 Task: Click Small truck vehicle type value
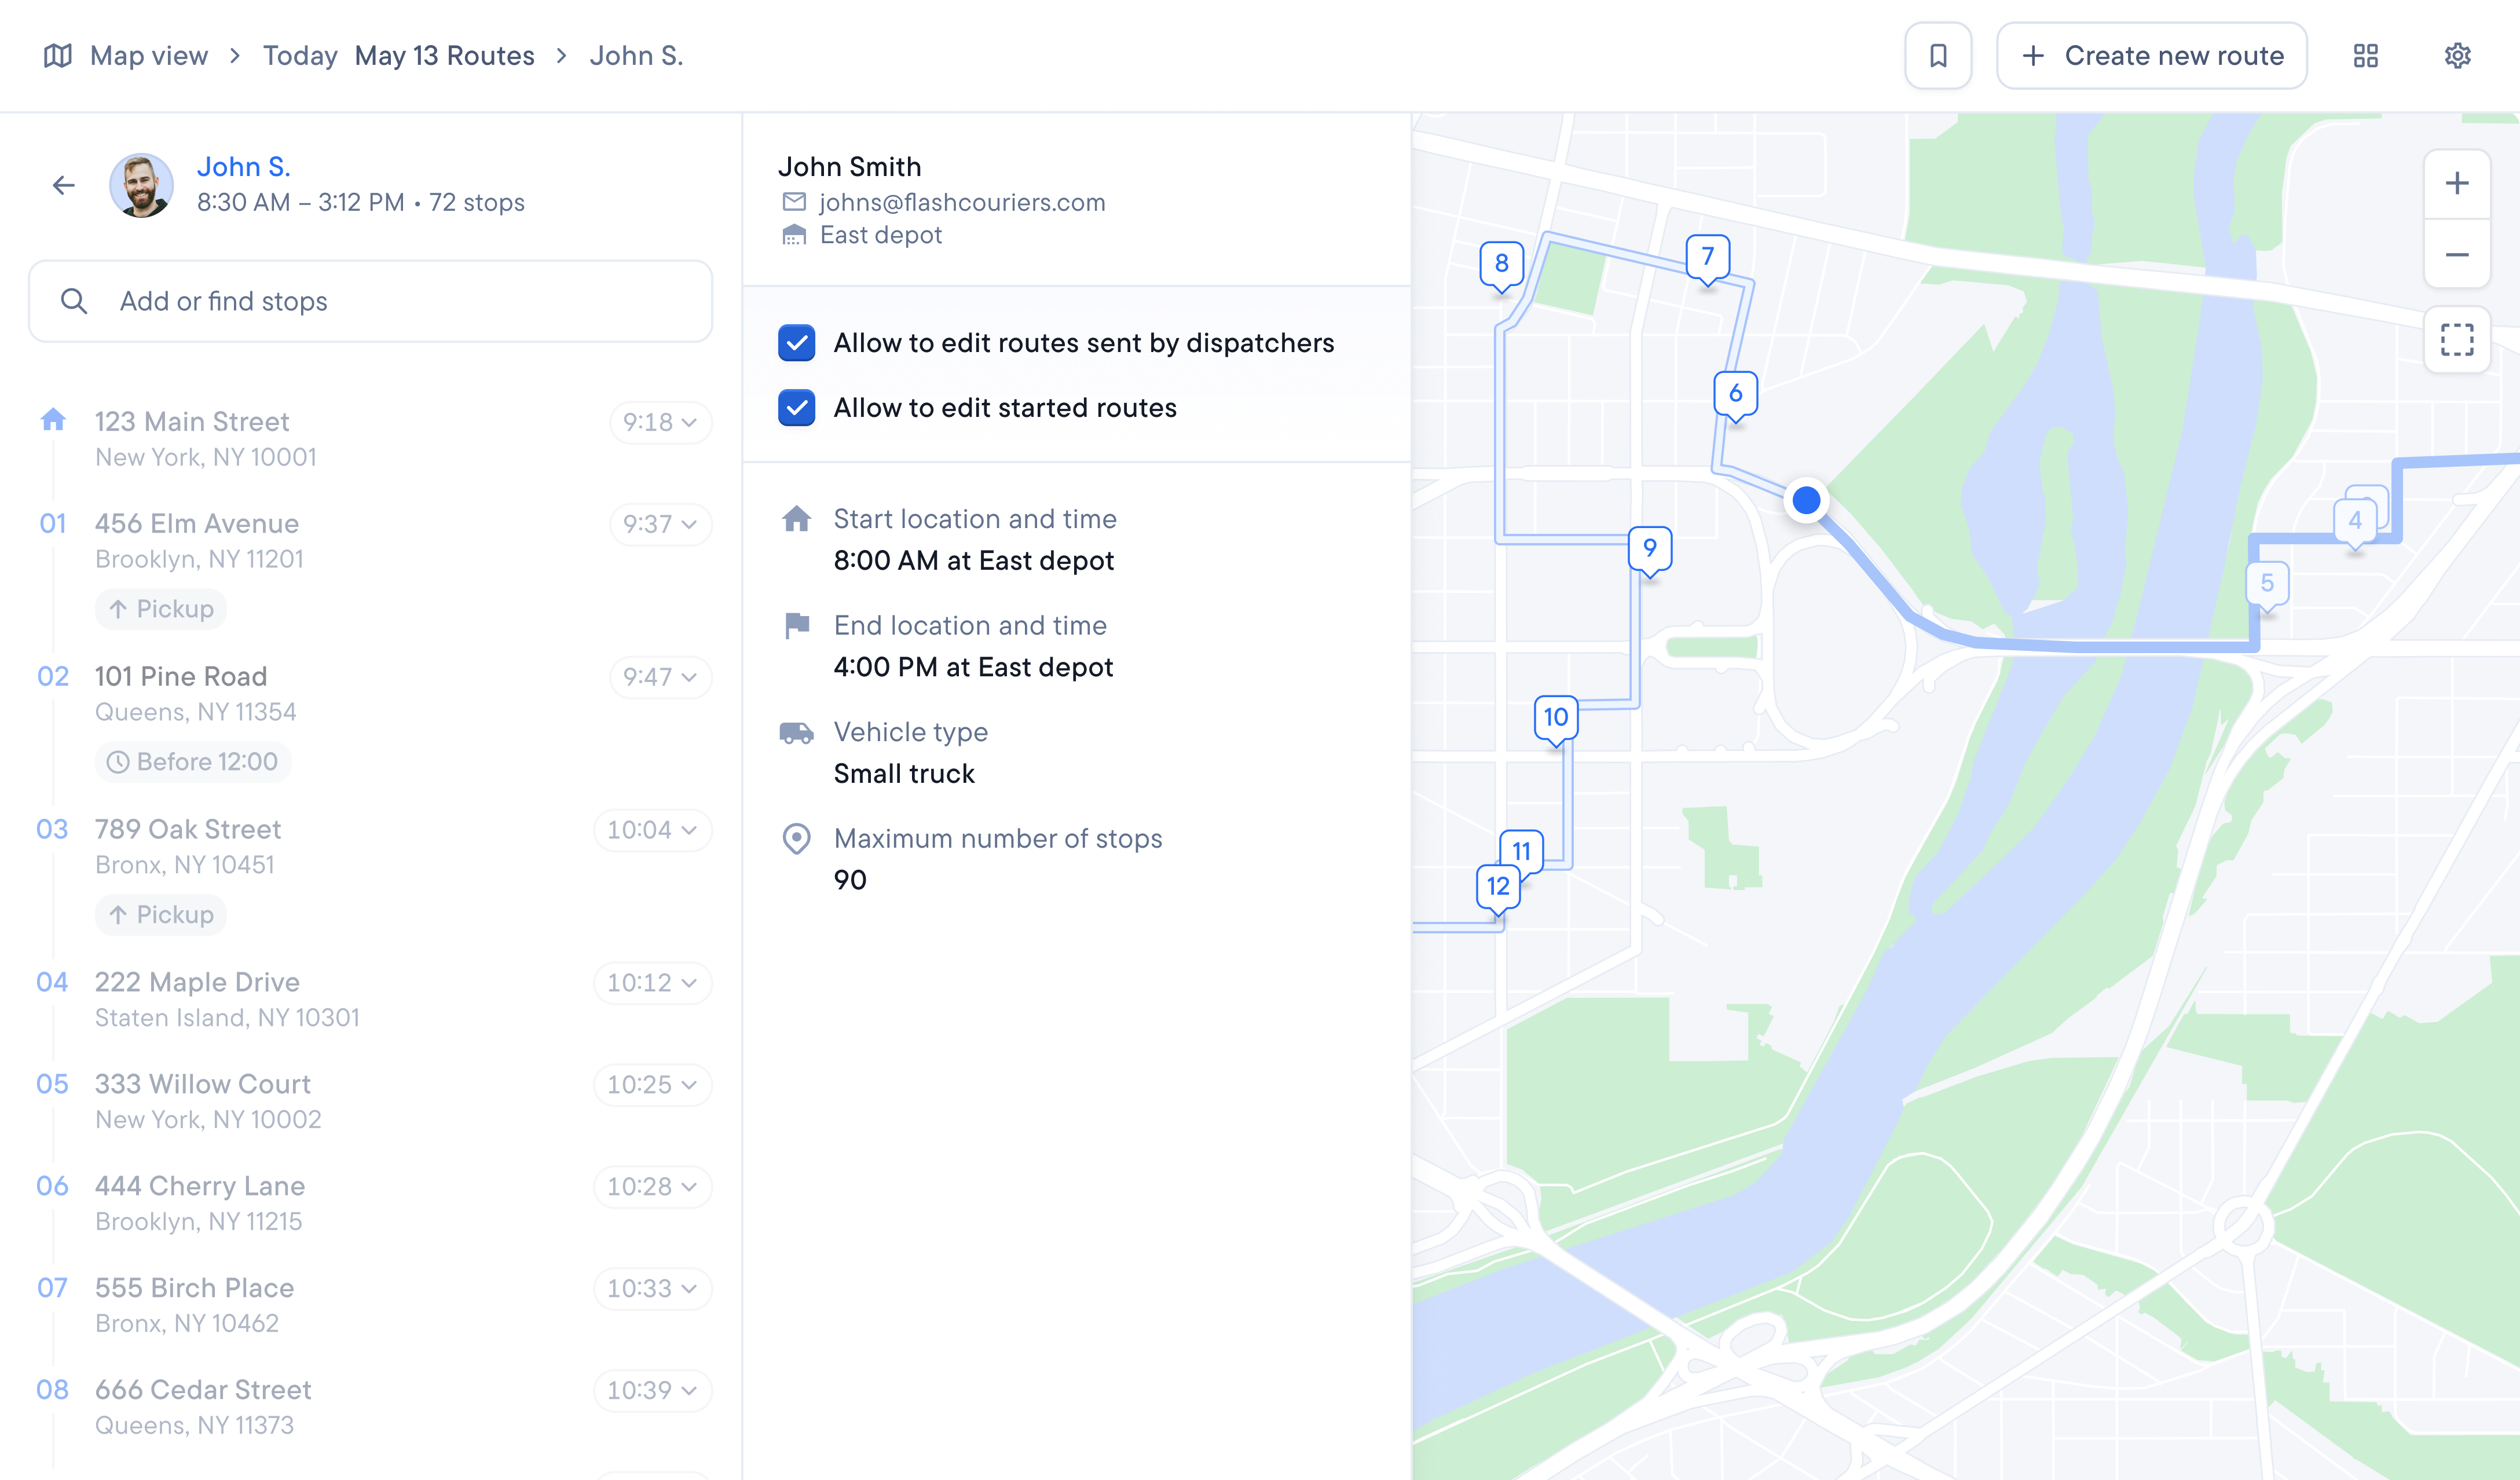point(904,774)
